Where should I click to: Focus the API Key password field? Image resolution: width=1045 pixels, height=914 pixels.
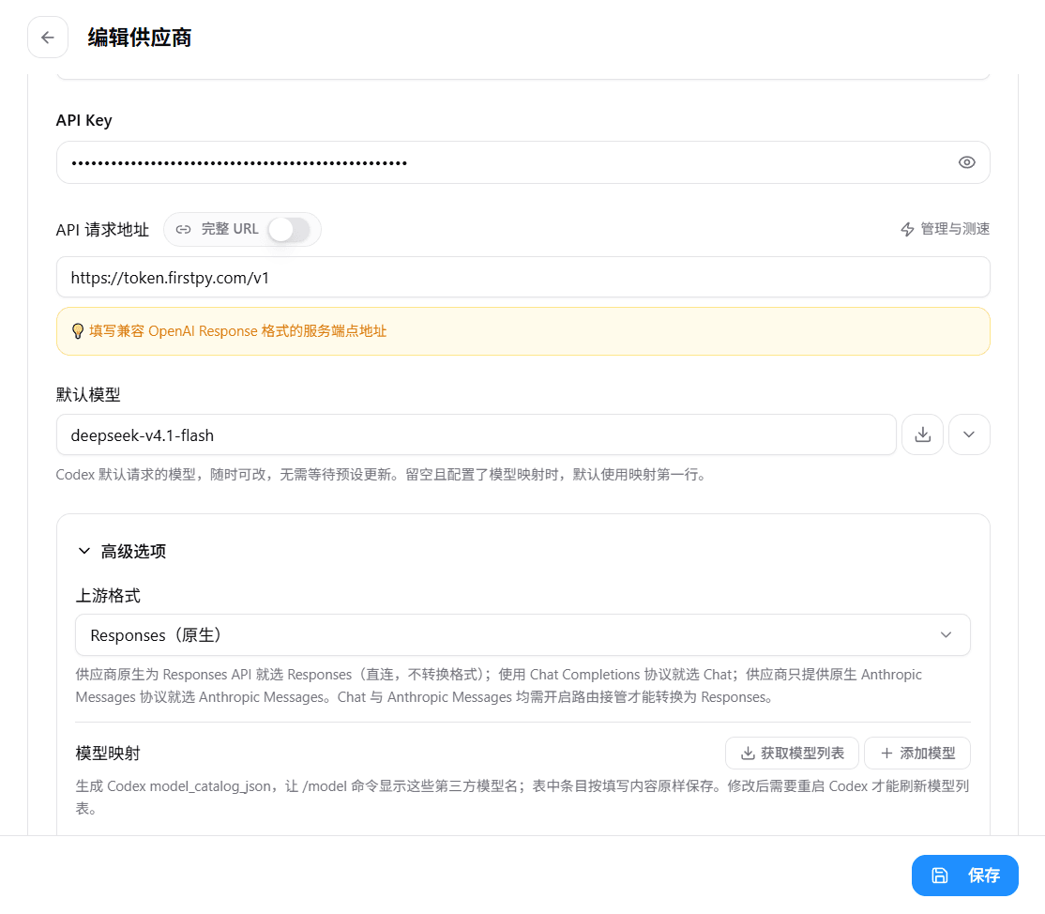coord(523,162)
